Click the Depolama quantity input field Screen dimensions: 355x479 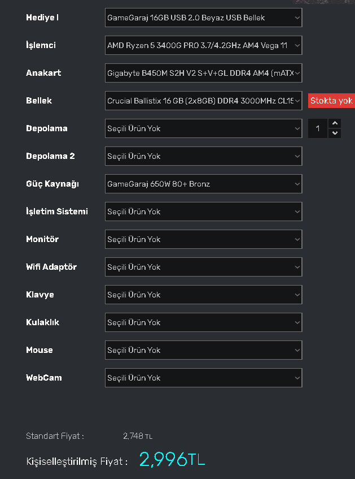[318, 128]
